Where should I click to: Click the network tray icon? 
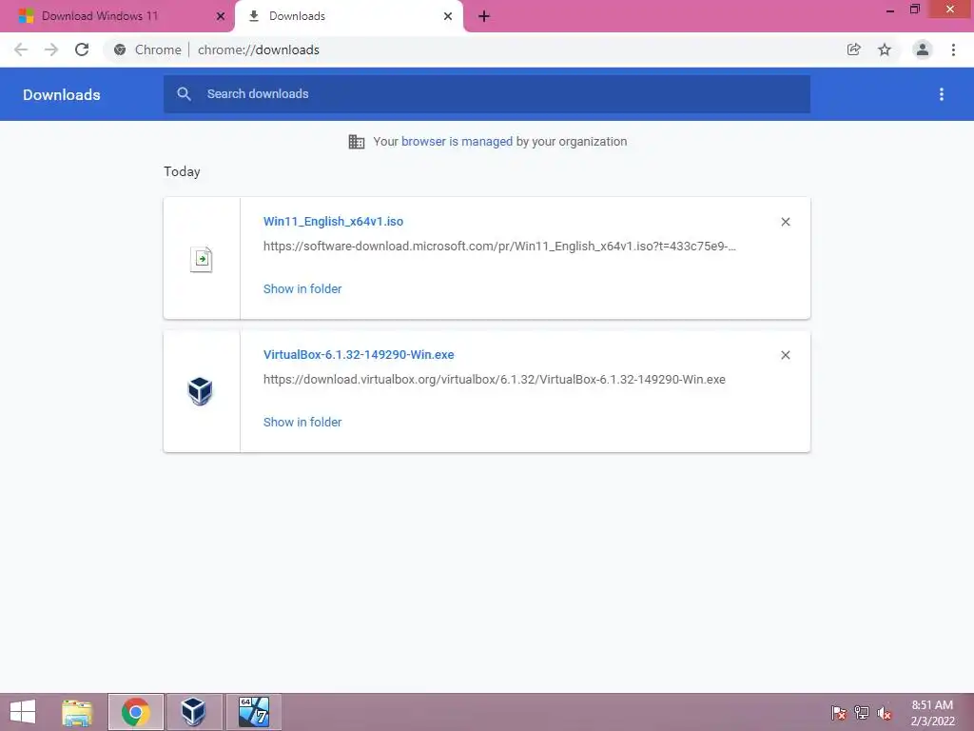point(862,712)
